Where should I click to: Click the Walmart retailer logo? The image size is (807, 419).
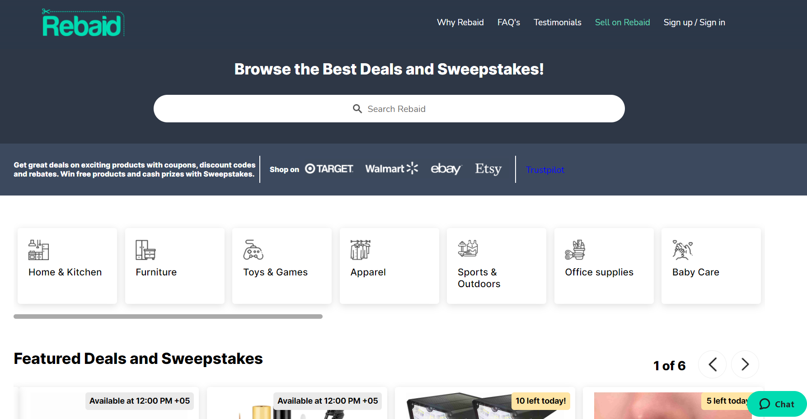click(x=391, y=168)
